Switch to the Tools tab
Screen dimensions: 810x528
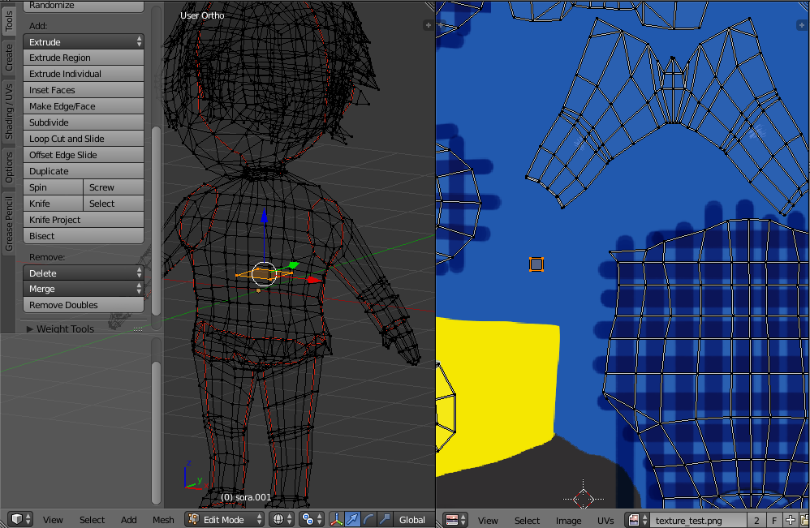point(9,19)
